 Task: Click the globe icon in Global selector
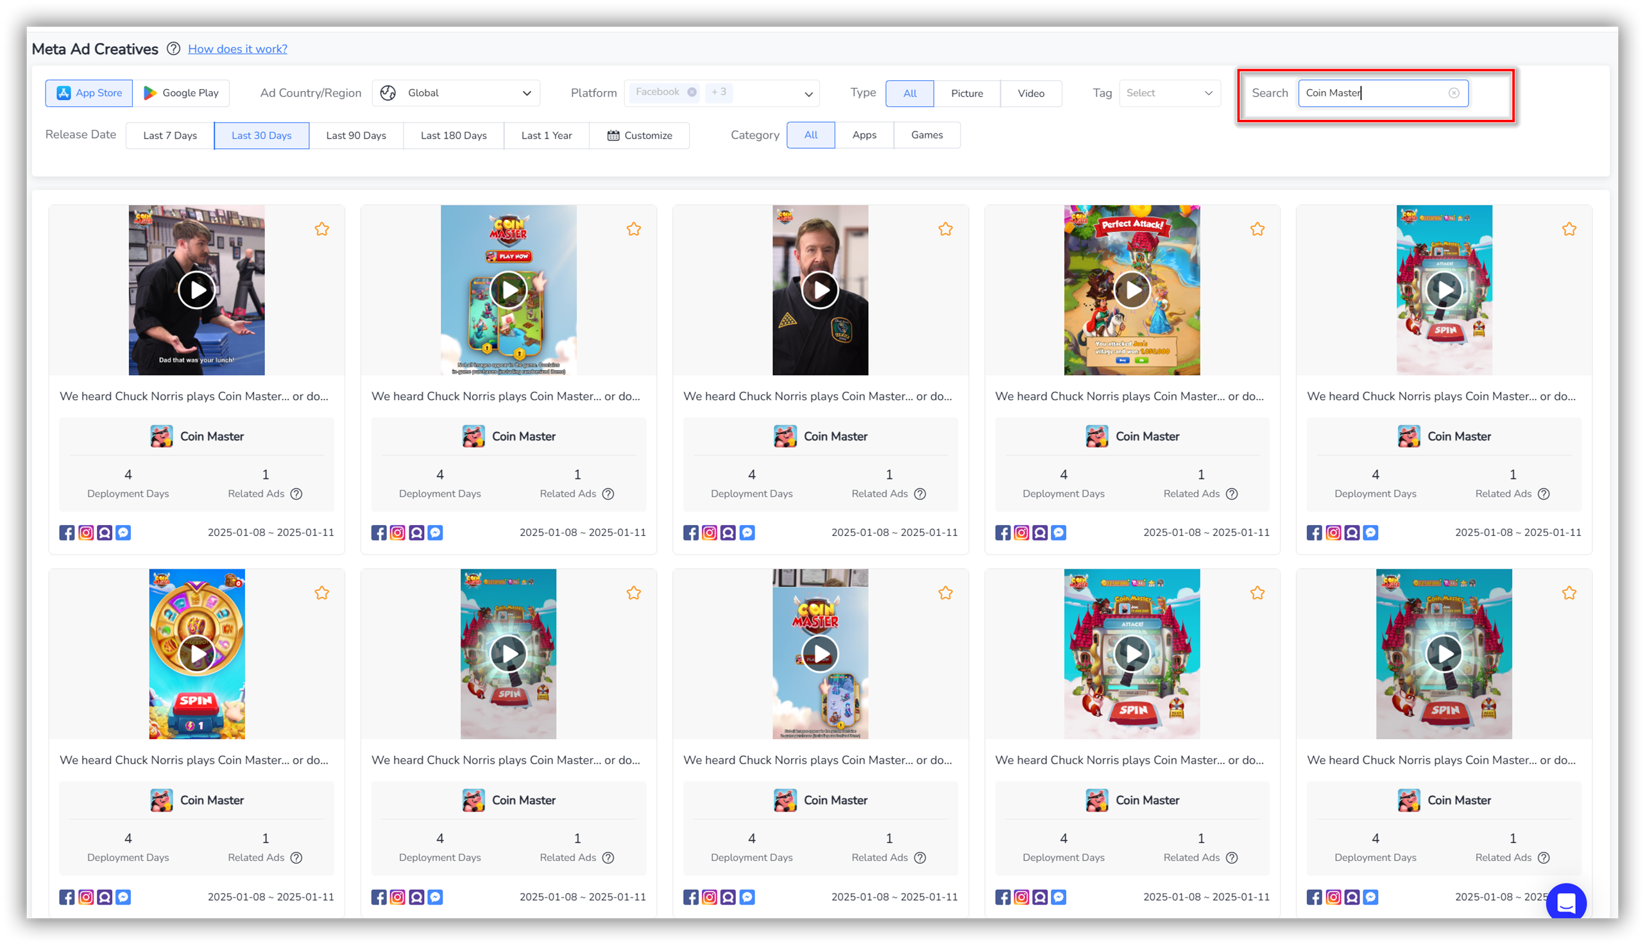coord(388,93)
